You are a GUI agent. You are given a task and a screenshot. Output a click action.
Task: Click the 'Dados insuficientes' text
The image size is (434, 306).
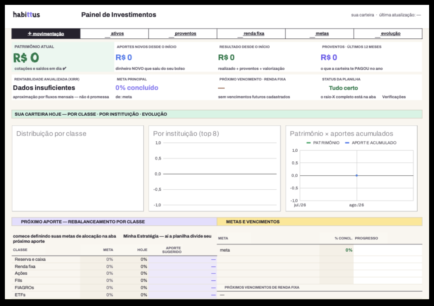[44, 88]
